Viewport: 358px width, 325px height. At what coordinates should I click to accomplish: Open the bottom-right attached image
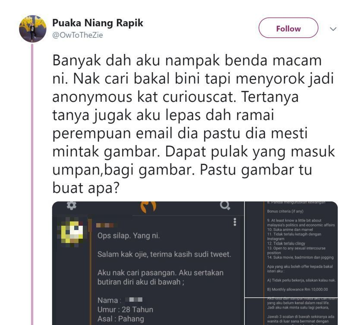tap(291, 312)
